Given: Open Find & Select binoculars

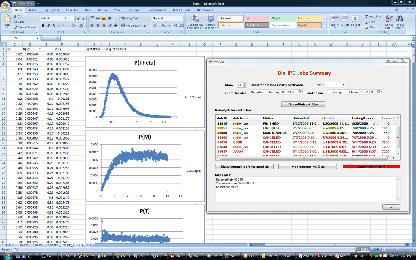Looking at the screenshot, I should click(x=400, y=22).
